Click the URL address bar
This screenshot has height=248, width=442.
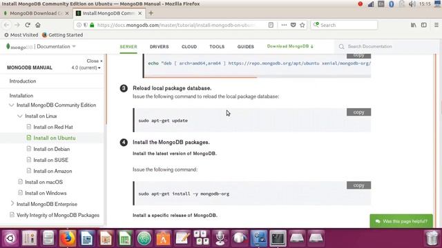click(x=176, y=25)
